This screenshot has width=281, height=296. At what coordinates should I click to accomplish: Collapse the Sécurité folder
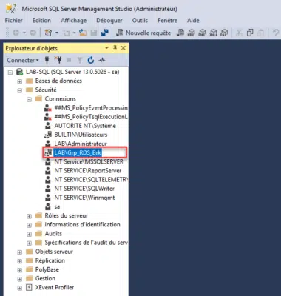click(x=20, y=90)
